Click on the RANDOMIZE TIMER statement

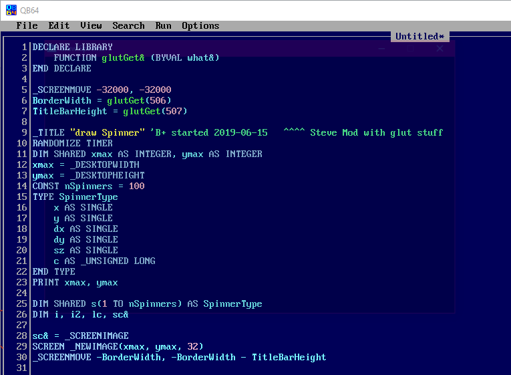pyautogui.click(x=72, y=143)
